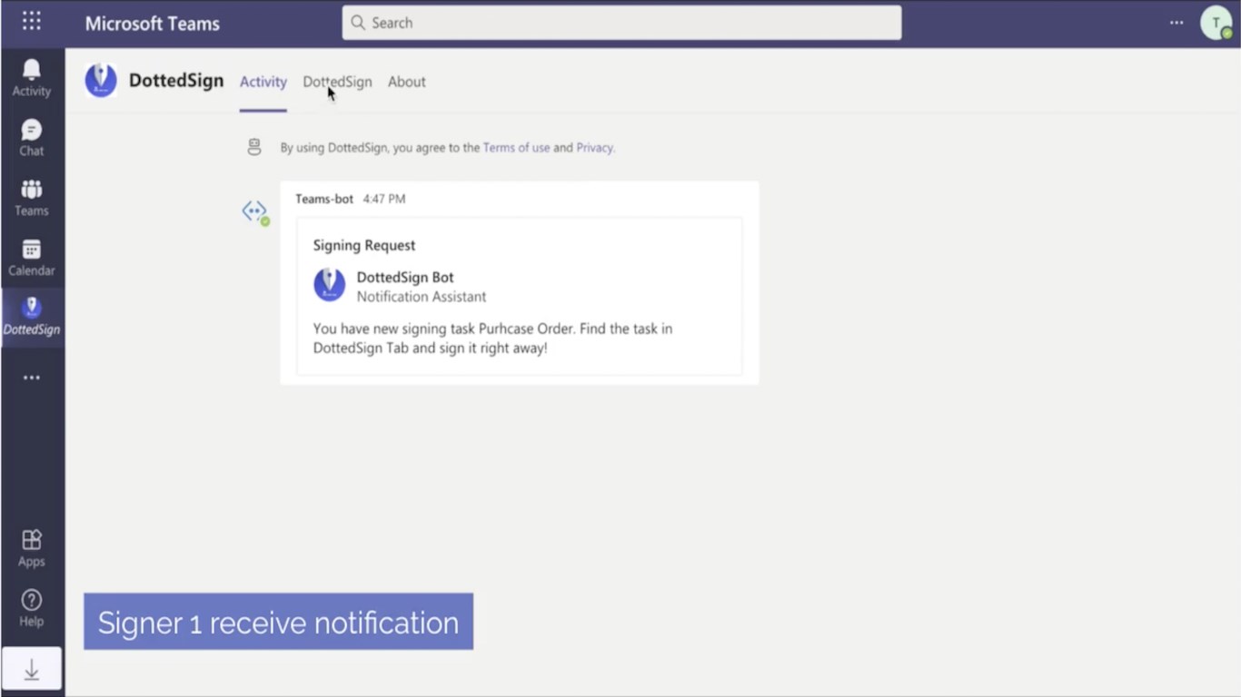Viewport: 1241px width, 697px height.
Task: Click the Notification Assistant subtitle
Action: (422, 297)
